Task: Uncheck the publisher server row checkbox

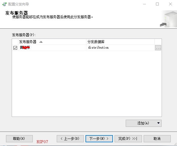Action: tap(15, 48)
